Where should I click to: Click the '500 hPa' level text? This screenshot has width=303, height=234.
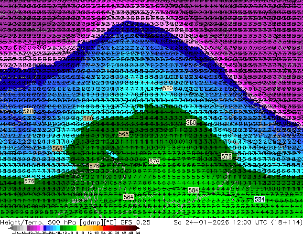[62, 223]
